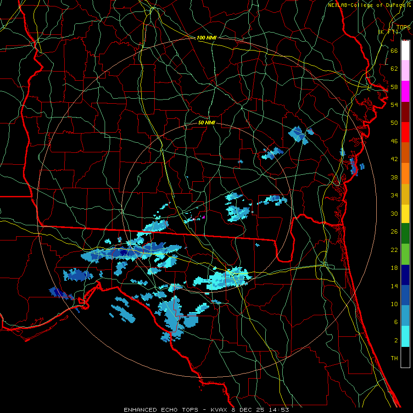
Task: Click the '26' legend value
Action: pos(394,232)
